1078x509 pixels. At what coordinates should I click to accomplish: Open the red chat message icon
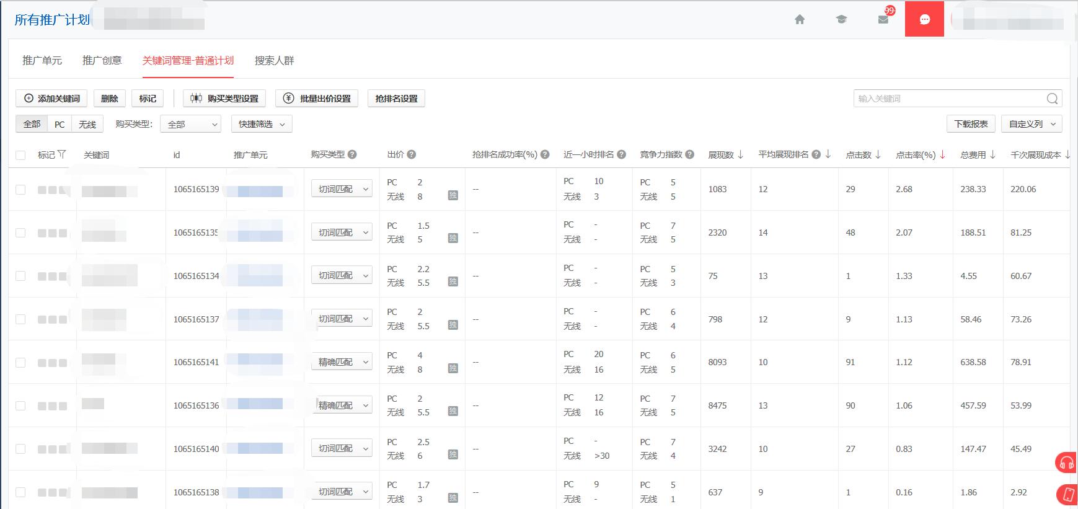tap(924, 19)
